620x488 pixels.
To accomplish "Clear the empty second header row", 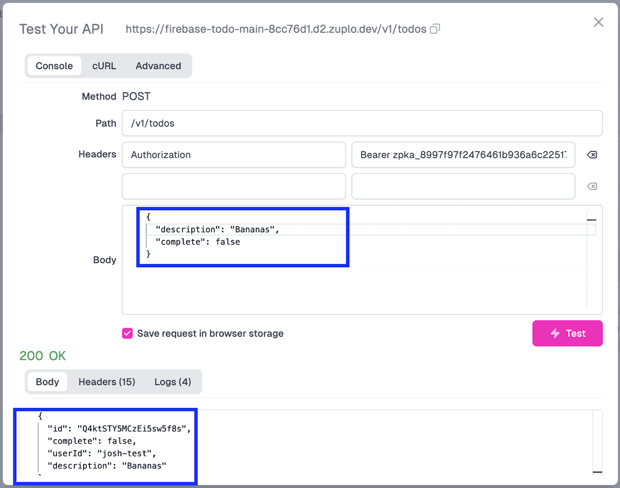I will 592,186.
